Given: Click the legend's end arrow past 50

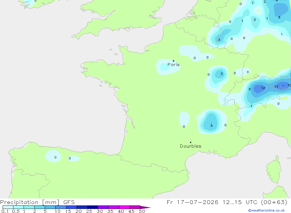Looking at the screenshot, I should (145, 207).
